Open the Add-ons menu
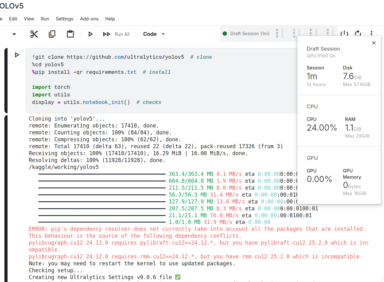The width and height of the screenshot is (384, 282). pyautogui.click(x=89, y=19)
